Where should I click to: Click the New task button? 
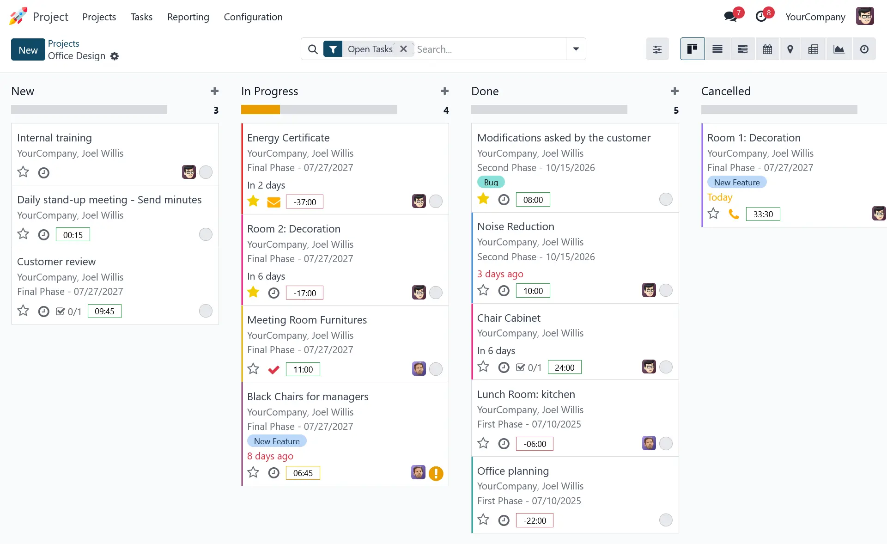click(28, 50)
